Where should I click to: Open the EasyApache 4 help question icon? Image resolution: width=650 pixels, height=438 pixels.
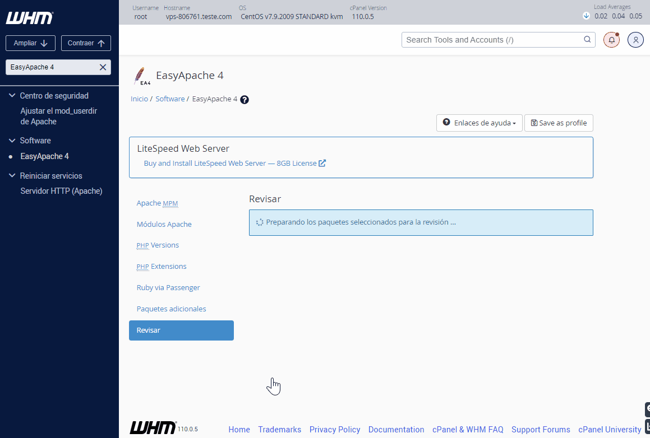(245, 99)
